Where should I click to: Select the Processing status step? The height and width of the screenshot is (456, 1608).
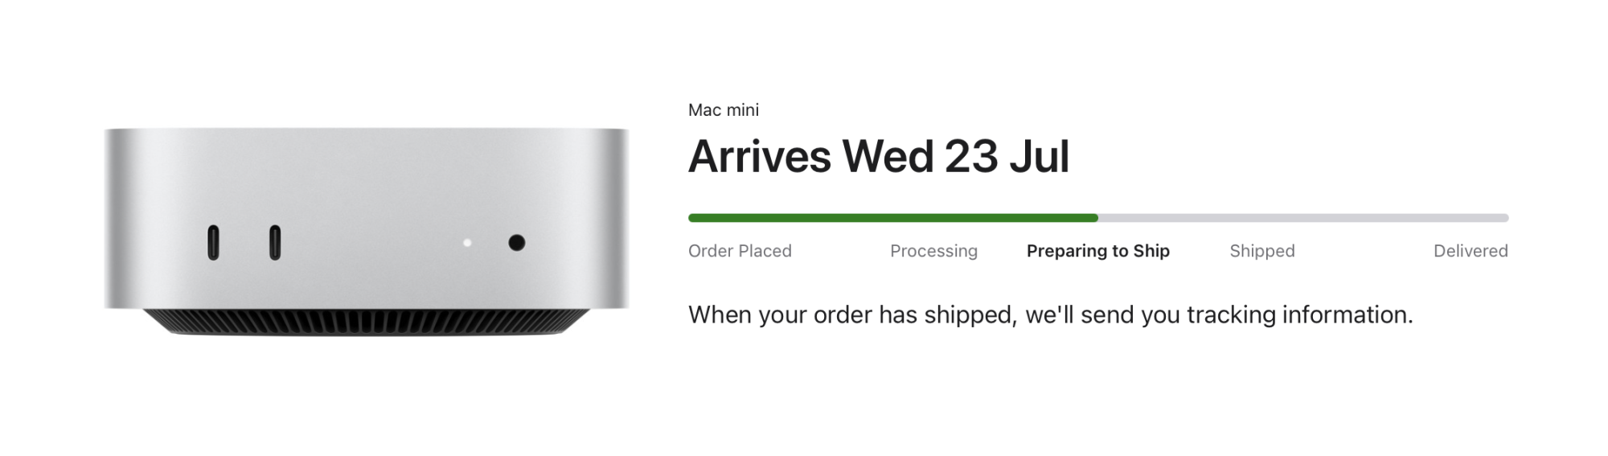[933, 251]
